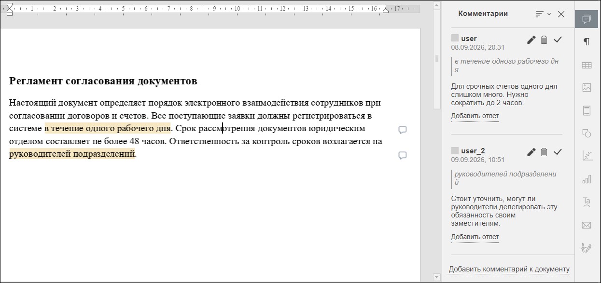The image size is (601, 283).
Task: Click timestamp 08.09.2026, 20:31
Action: tap(477, 47)
